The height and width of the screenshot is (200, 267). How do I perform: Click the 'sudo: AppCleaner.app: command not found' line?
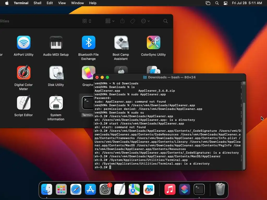tap(130, 102)
